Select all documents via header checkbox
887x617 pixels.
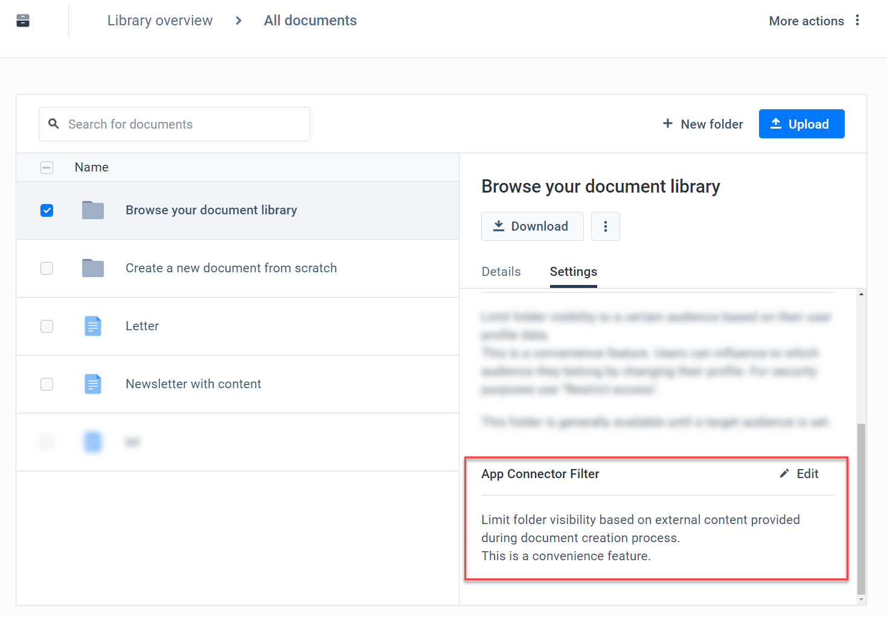[46, 167]
